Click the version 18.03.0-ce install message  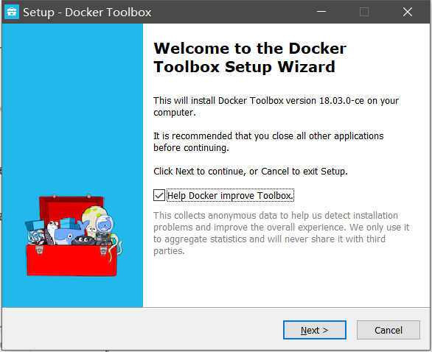(x=276, y=106)
